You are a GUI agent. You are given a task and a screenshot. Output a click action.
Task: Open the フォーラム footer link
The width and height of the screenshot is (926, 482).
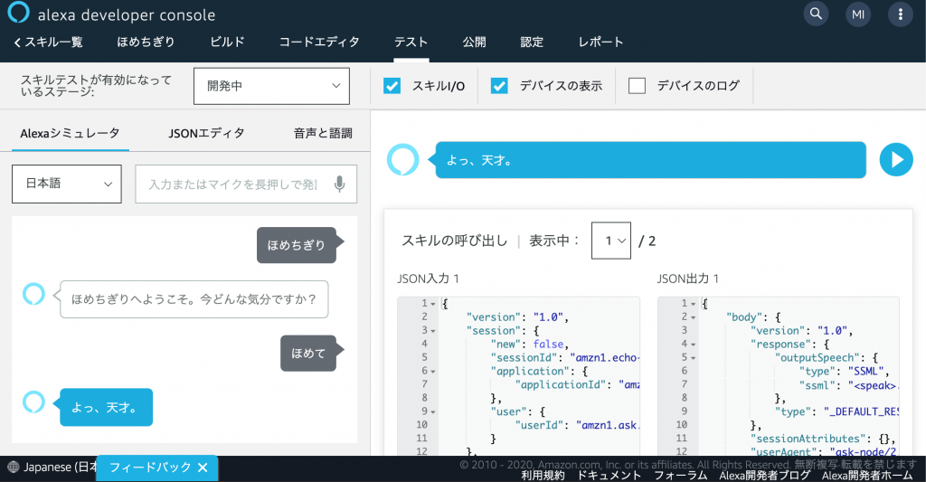click(680, 476)
